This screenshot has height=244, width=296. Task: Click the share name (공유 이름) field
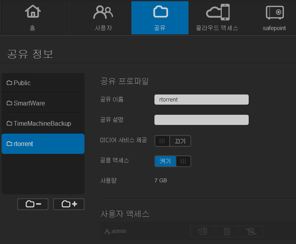tap(201, 100)
